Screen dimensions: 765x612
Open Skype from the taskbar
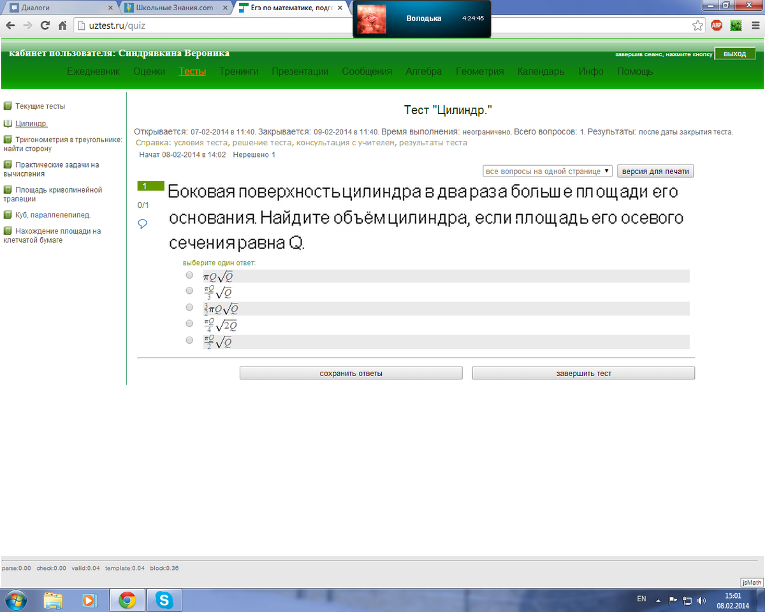[x=164, y=600]
